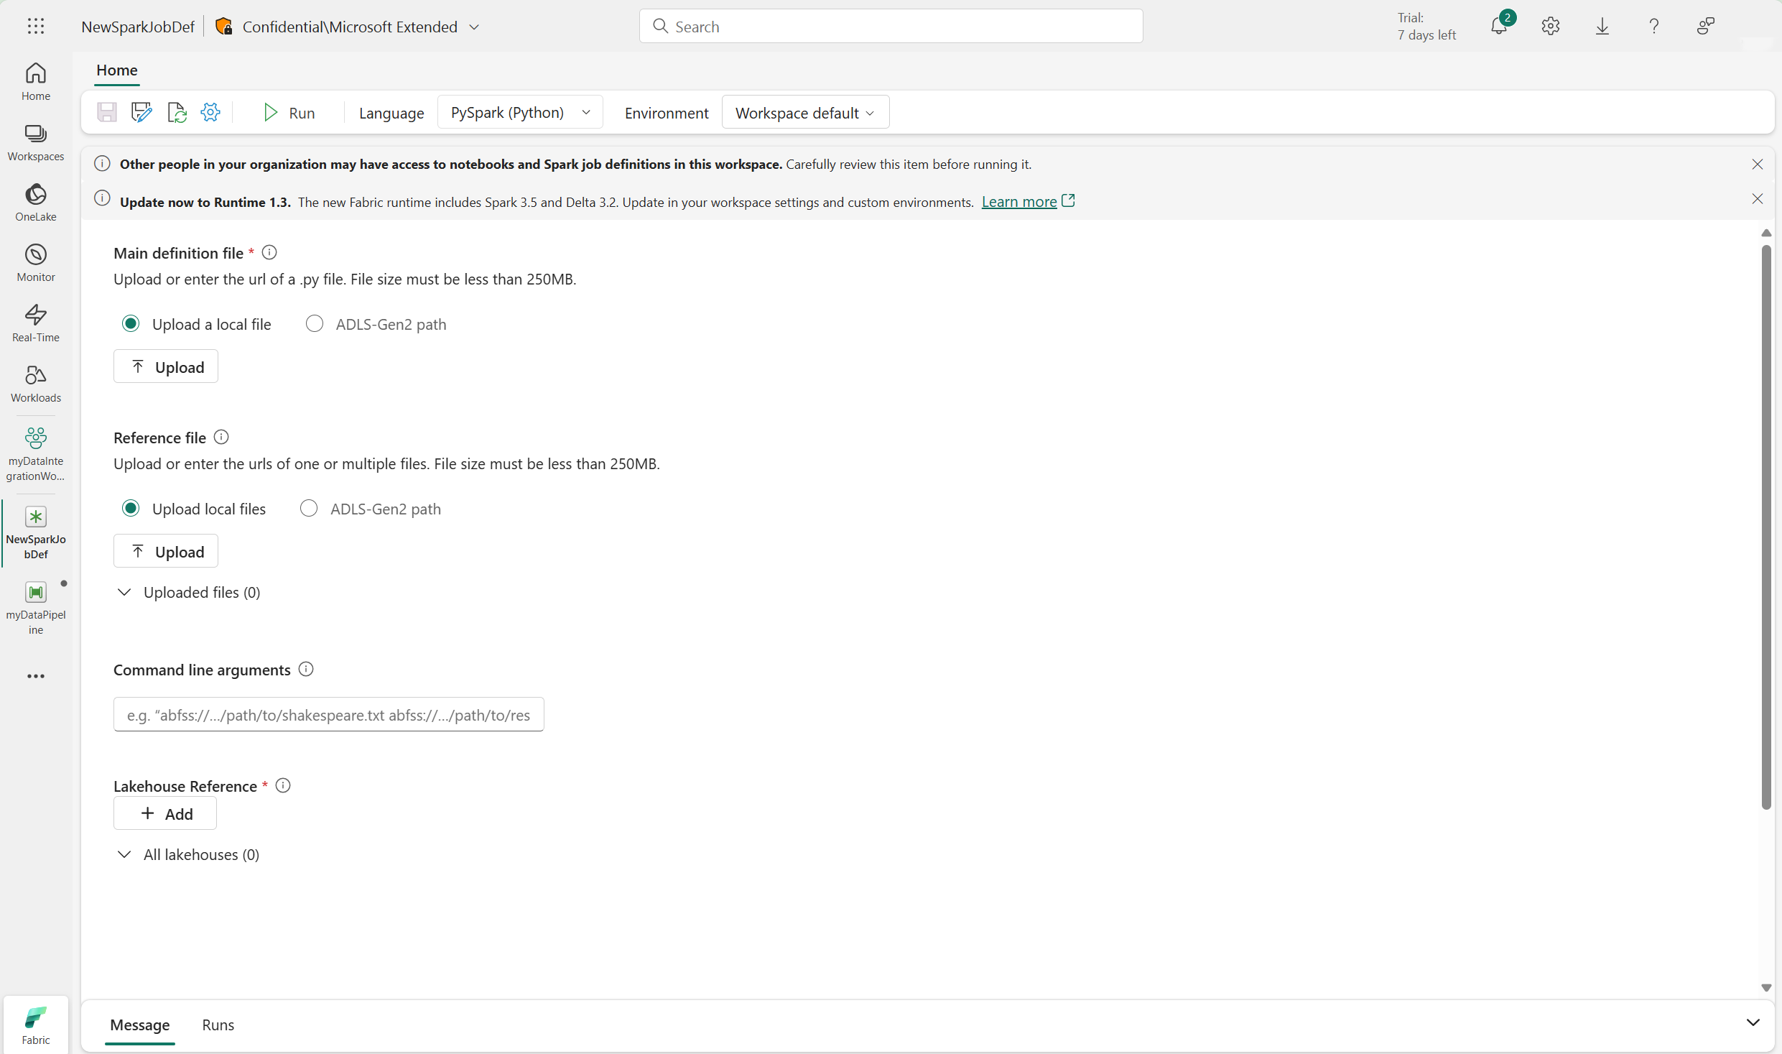Click the Spark job settings gear icon

pos(210,112)
